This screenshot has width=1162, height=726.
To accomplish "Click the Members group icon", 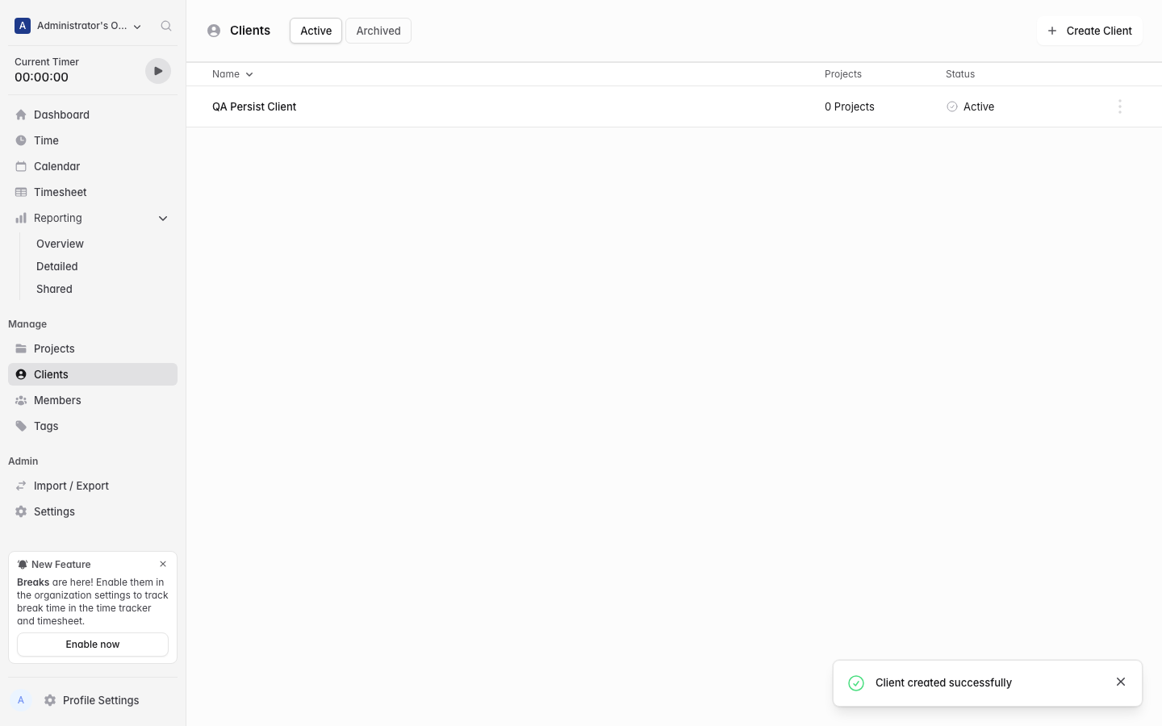I will 21,400.
